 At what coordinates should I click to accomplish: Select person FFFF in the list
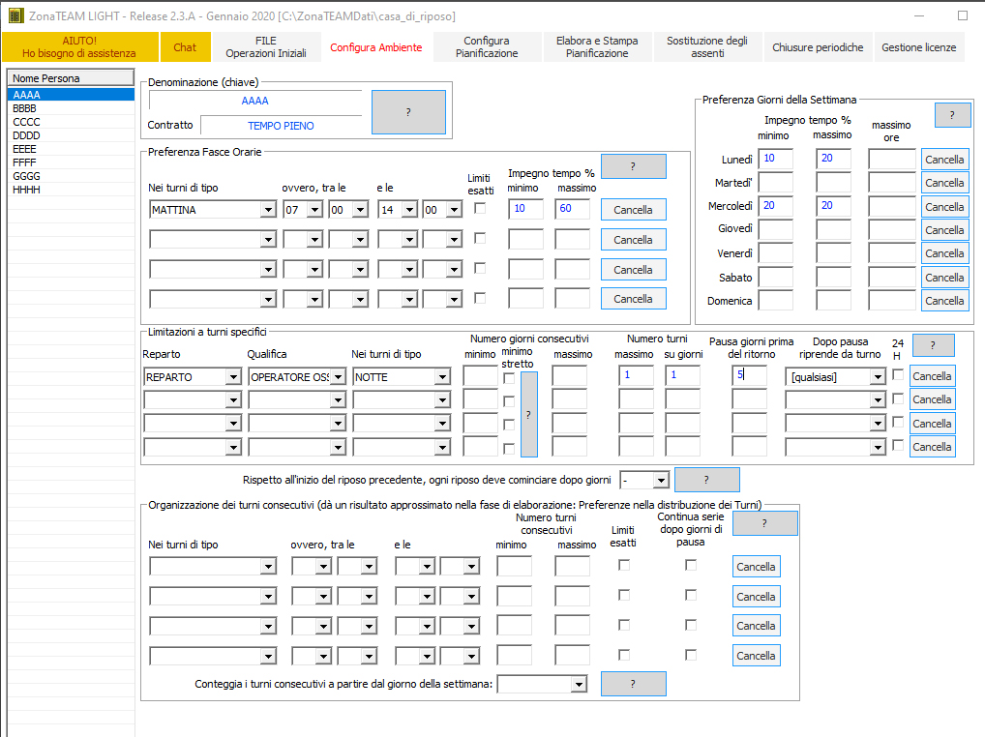[x=71, y=162]
